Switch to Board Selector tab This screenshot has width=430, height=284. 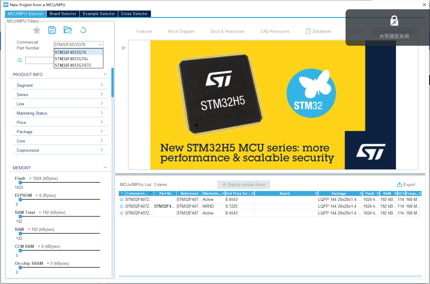pos(63,14)
